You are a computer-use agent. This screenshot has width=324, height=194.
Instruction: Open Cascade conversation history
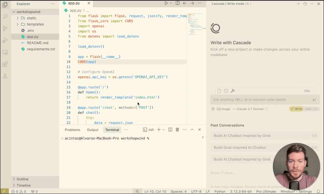point(305,4)
